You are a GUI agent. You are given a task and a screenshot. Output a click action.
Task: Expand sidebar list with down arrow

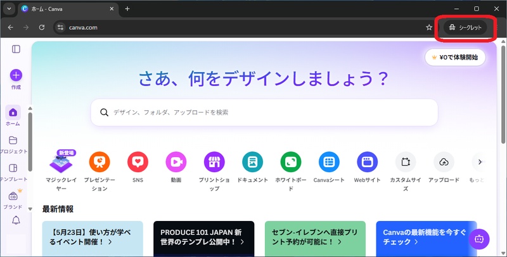click(30, 209)
